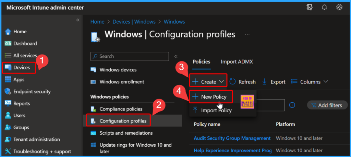This screenshot has width=351, height=157.
Task: Open Tenant administration
Action: 37,139
